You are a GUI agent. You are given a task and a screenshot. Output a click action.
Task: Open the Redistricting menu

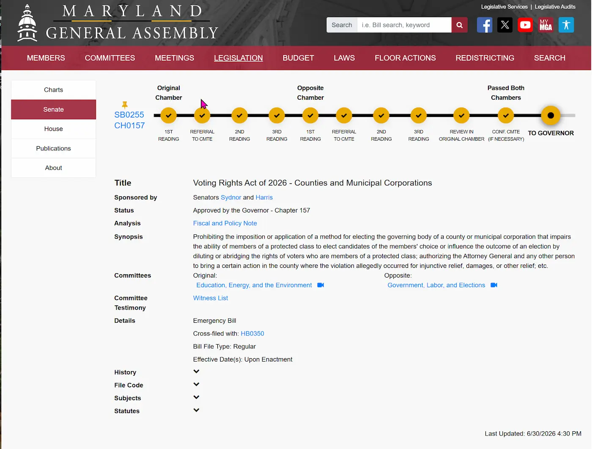tap(485, 58)
